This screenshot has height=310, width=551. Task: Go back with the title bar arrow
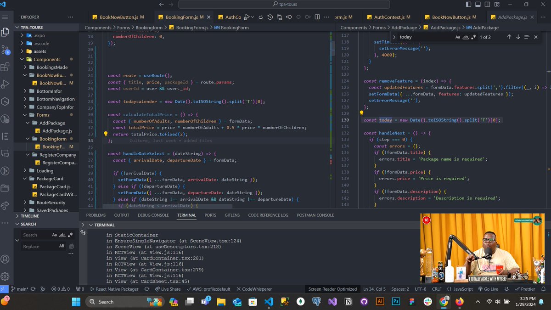pos(161,4)
